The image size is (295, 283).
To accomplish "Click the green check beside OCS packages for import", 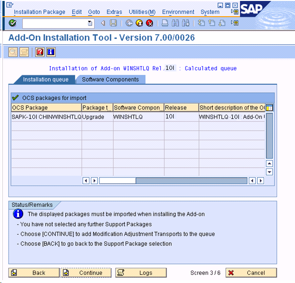I will pyautogui.click(x=15, y=98).
